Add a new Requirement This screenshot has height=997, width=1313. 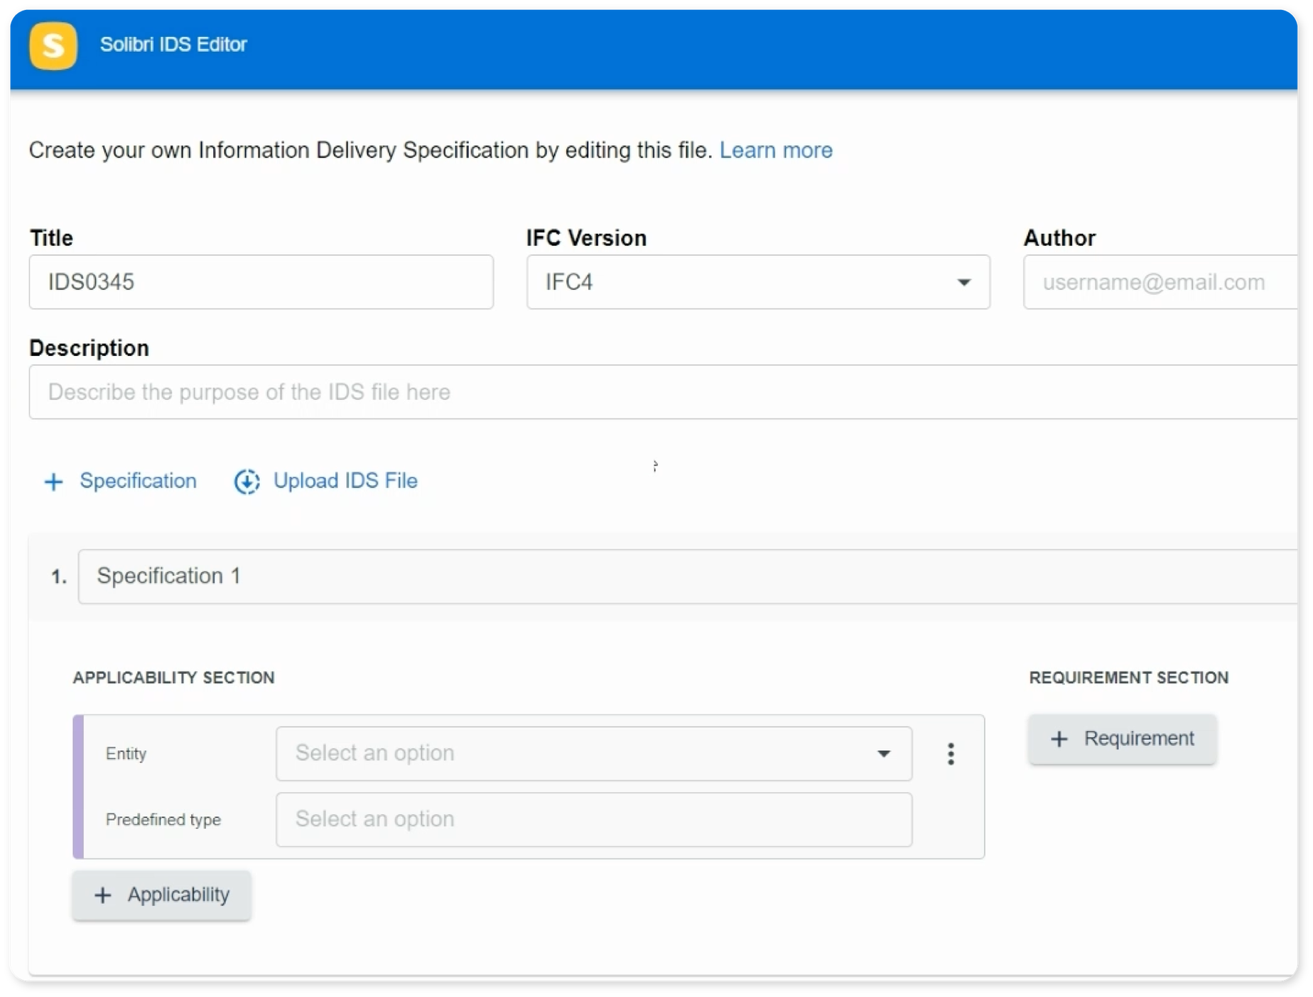(x=1122, y=739)
